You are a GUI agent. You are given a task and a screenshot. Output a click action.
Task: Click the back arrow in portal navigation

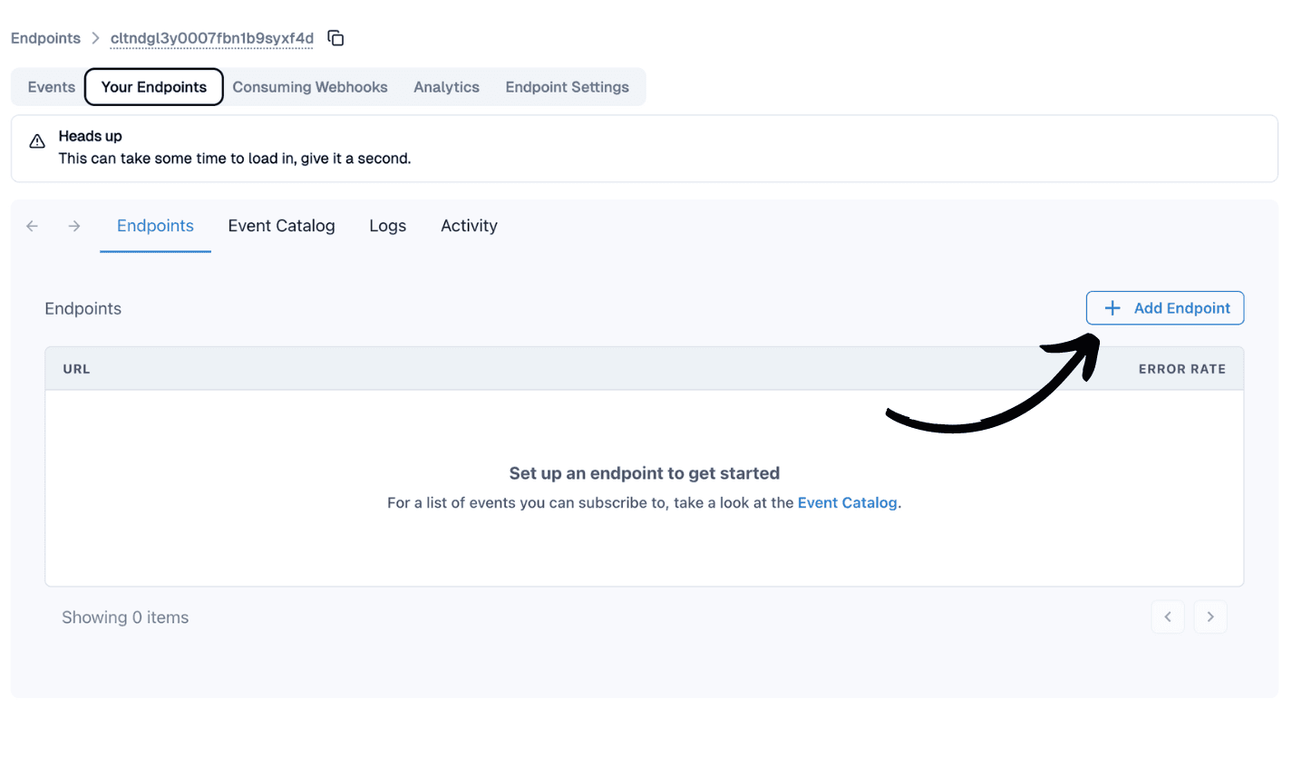point(33,226)
